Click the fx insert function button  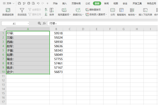pyautogui.click(x=44, y=23)
